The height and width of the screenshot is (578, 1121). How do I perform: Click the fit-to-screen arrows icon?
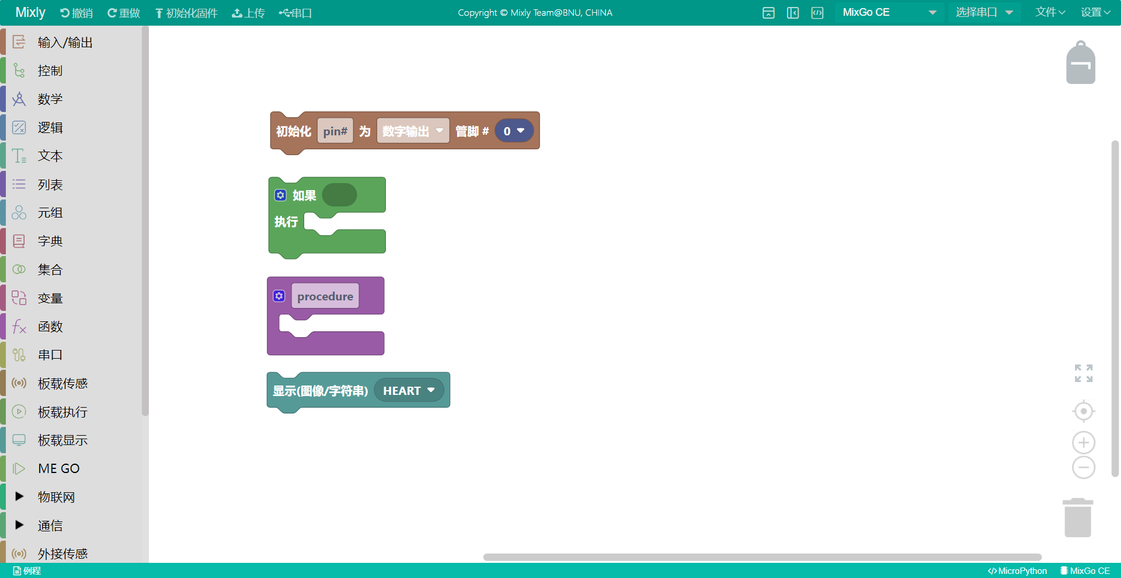(x=1084, y=373)
